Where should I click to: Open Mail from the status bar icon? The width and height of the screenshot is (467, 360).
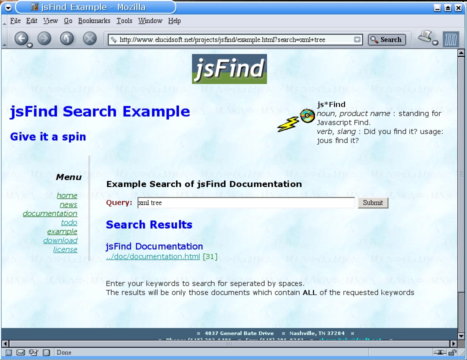pos(21,352)
